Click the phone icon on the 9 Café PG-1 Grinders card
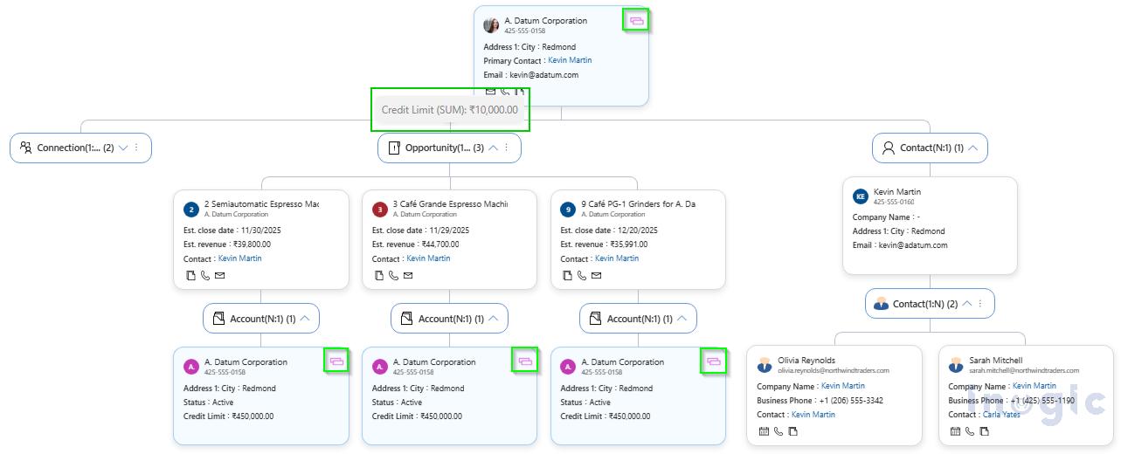 coord(583,276)
